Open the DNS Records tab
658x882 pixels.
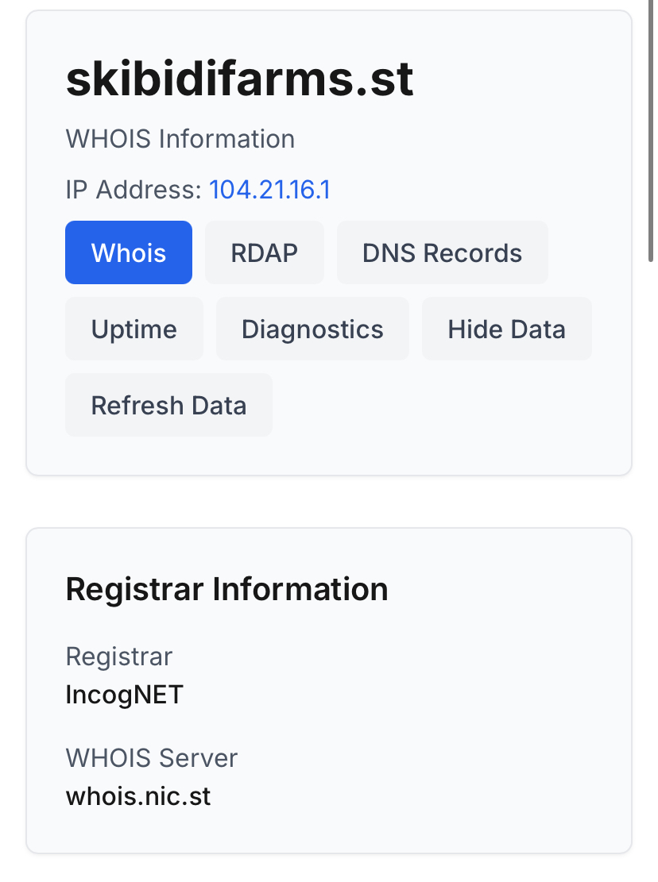point(442,252)
